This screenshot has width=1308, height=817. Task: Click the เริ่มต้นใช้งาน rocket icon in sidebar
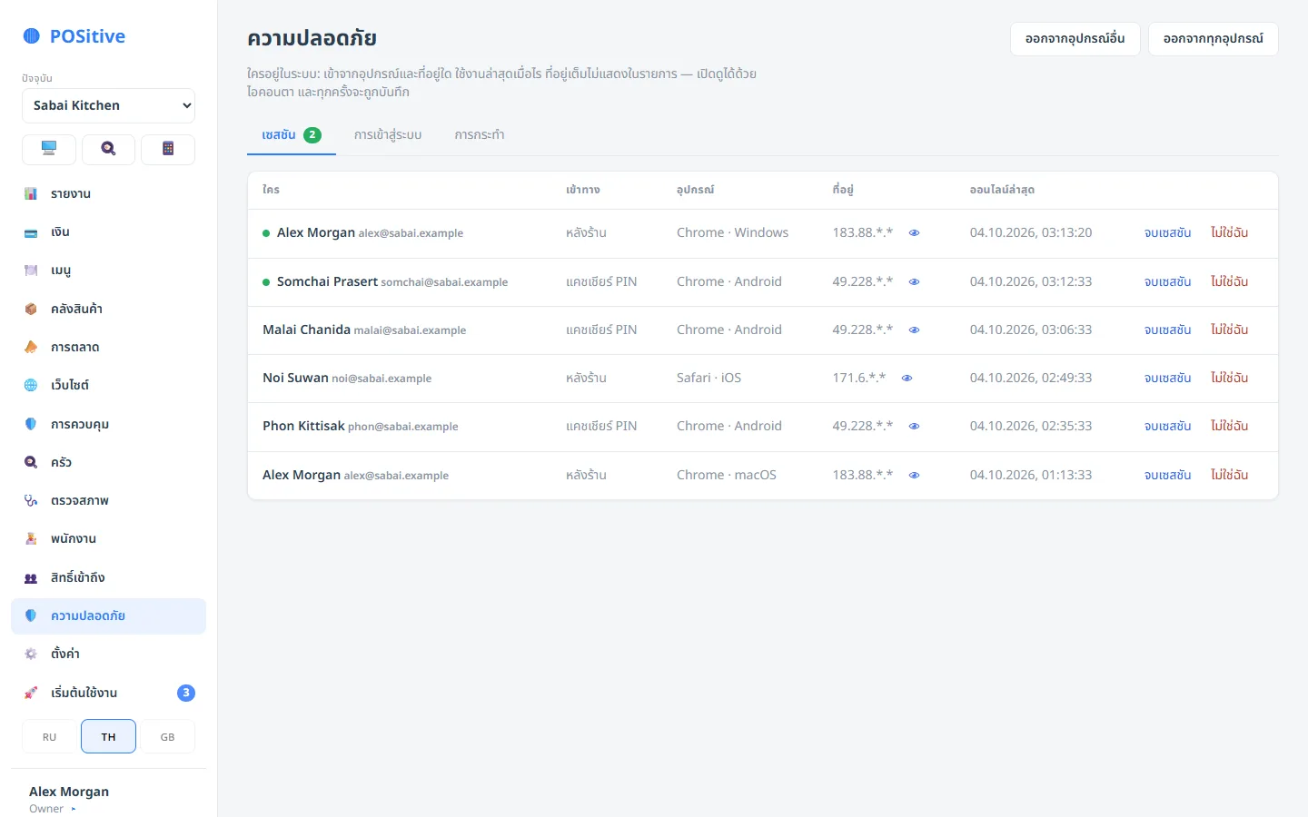pyautogui.click(x=31, y=693)
